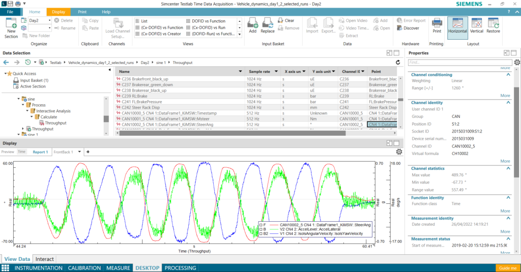Open Properties panel settings gear

point(517,62)
